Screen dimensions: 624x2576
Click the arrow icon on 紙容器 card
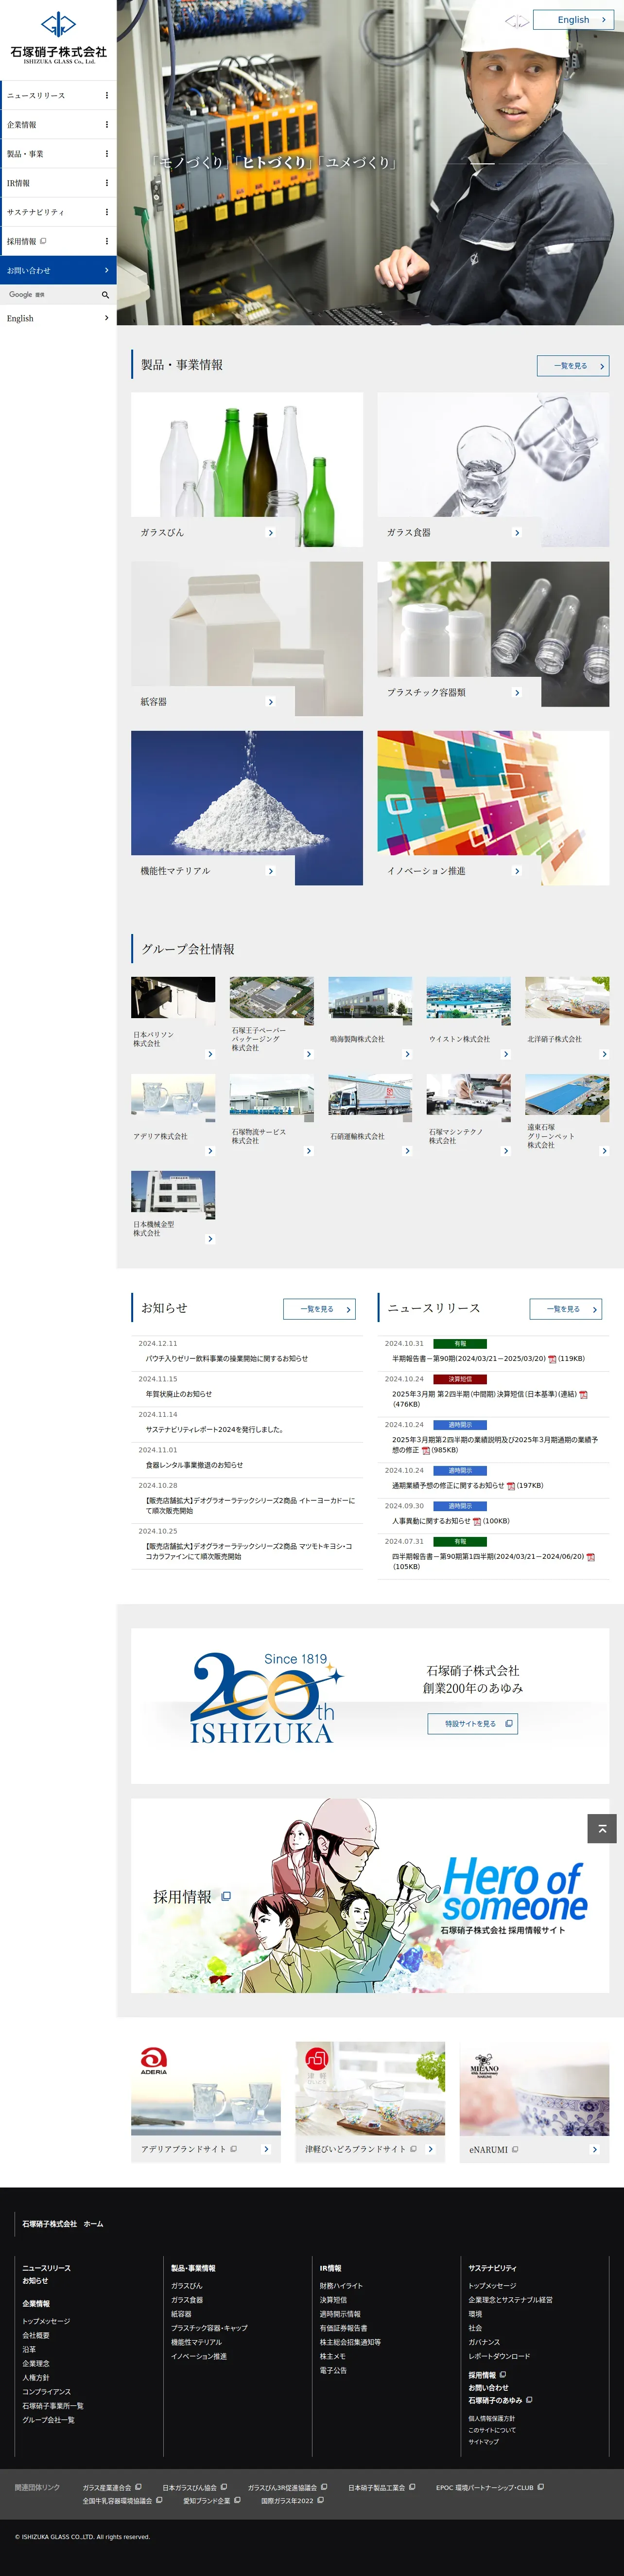pyautogui.click(x=270, y=702)
